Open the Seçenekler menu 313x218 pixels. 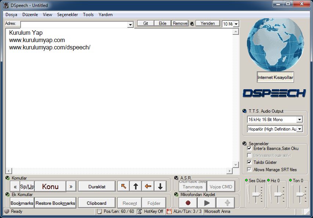(68, 15)
